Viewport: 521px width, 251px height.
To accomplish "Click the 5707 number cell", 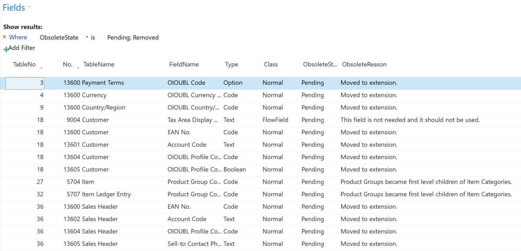I will pyautogui.click(x=73, y=194).
